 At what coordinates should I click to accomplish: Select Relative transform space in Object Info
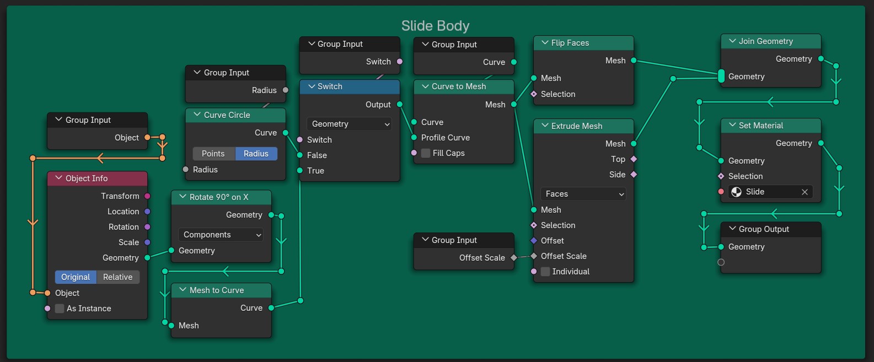click(118, 277)
